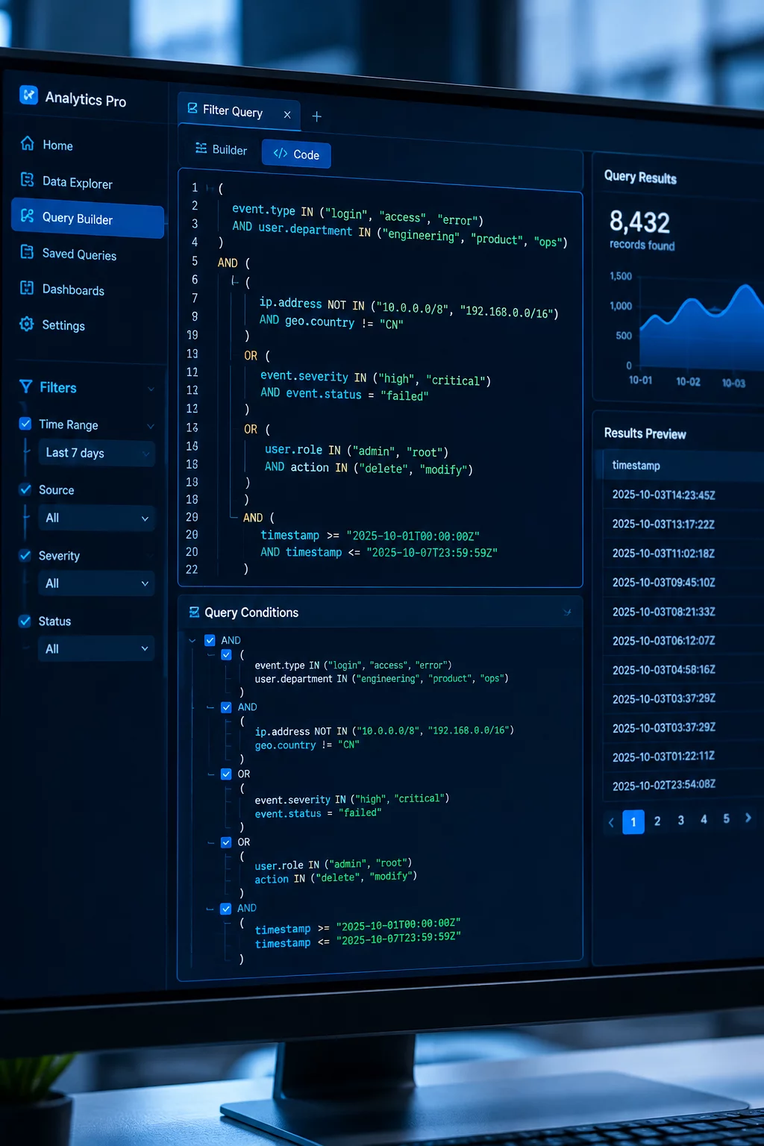Uncheck the user.role OR group checkbox
Image resolution: width=764 pixels, height=1146 pixels.
click(x=226, y=842)
